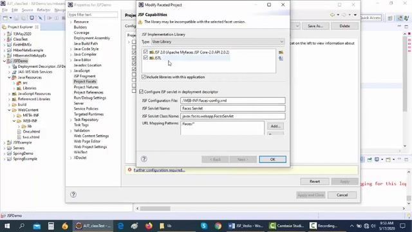The image size is (412, 232).
Task: Collapse the WEB-INF folder
Action: pos(14,121)
